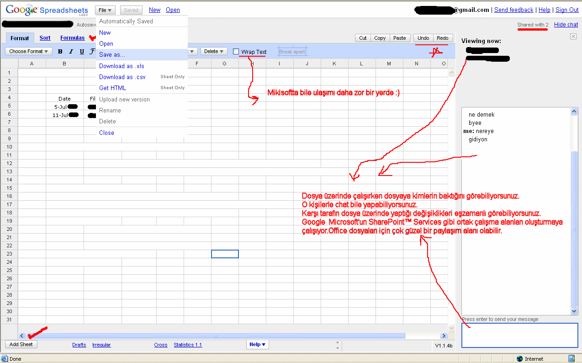Open the File dropdown menu
The width and height of the screenshot is (582, 363).
pos(106,10)
